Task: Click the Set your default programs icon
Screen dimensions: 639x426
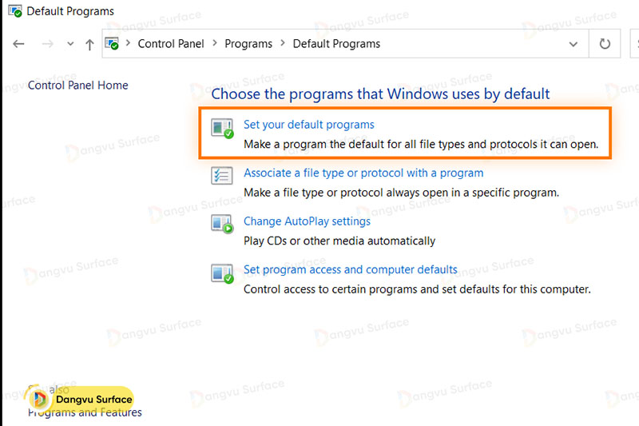Action: [222, 128]
